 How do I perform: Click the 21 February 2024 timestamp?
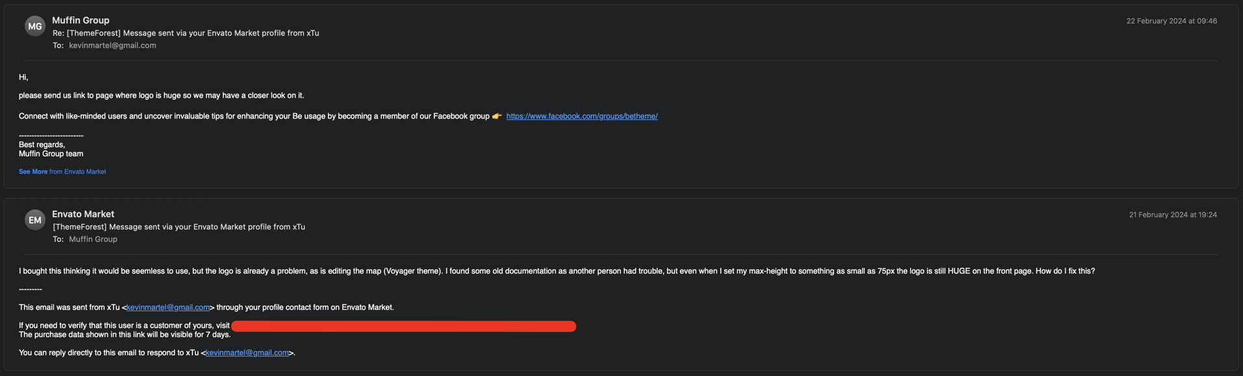pos(1173,215)
